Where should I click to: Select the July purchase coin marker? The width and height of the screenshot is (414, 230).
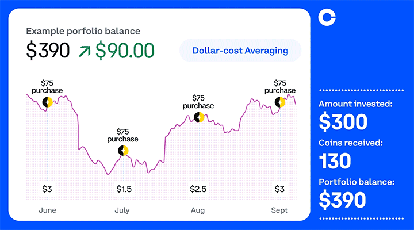123,151
